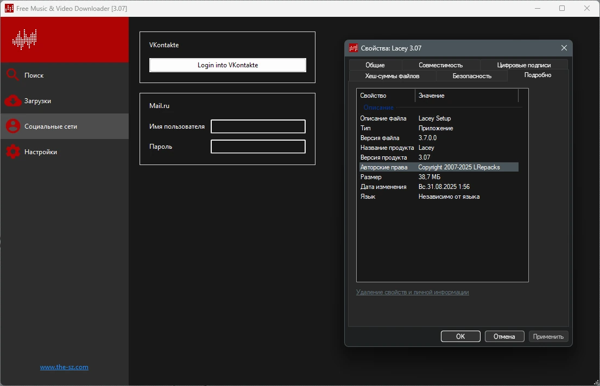Click the gear icon beside Настройки
600x386 pixels.
point(12,152)
